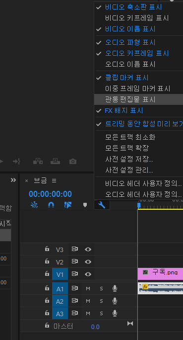Select the 구독.png clip on V1
183x340 pixels.
tap(160, 274)
